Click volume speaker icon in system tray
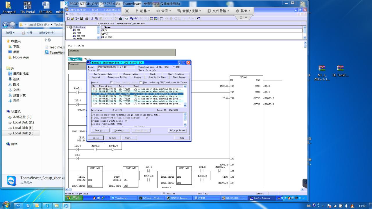Viewport: 372px width, 209px height. (346, 206)
